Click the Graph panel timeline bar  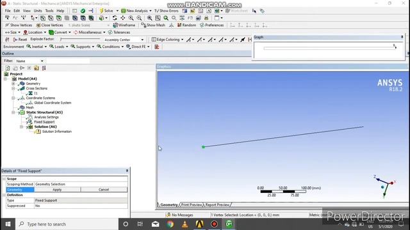[329, 49]
